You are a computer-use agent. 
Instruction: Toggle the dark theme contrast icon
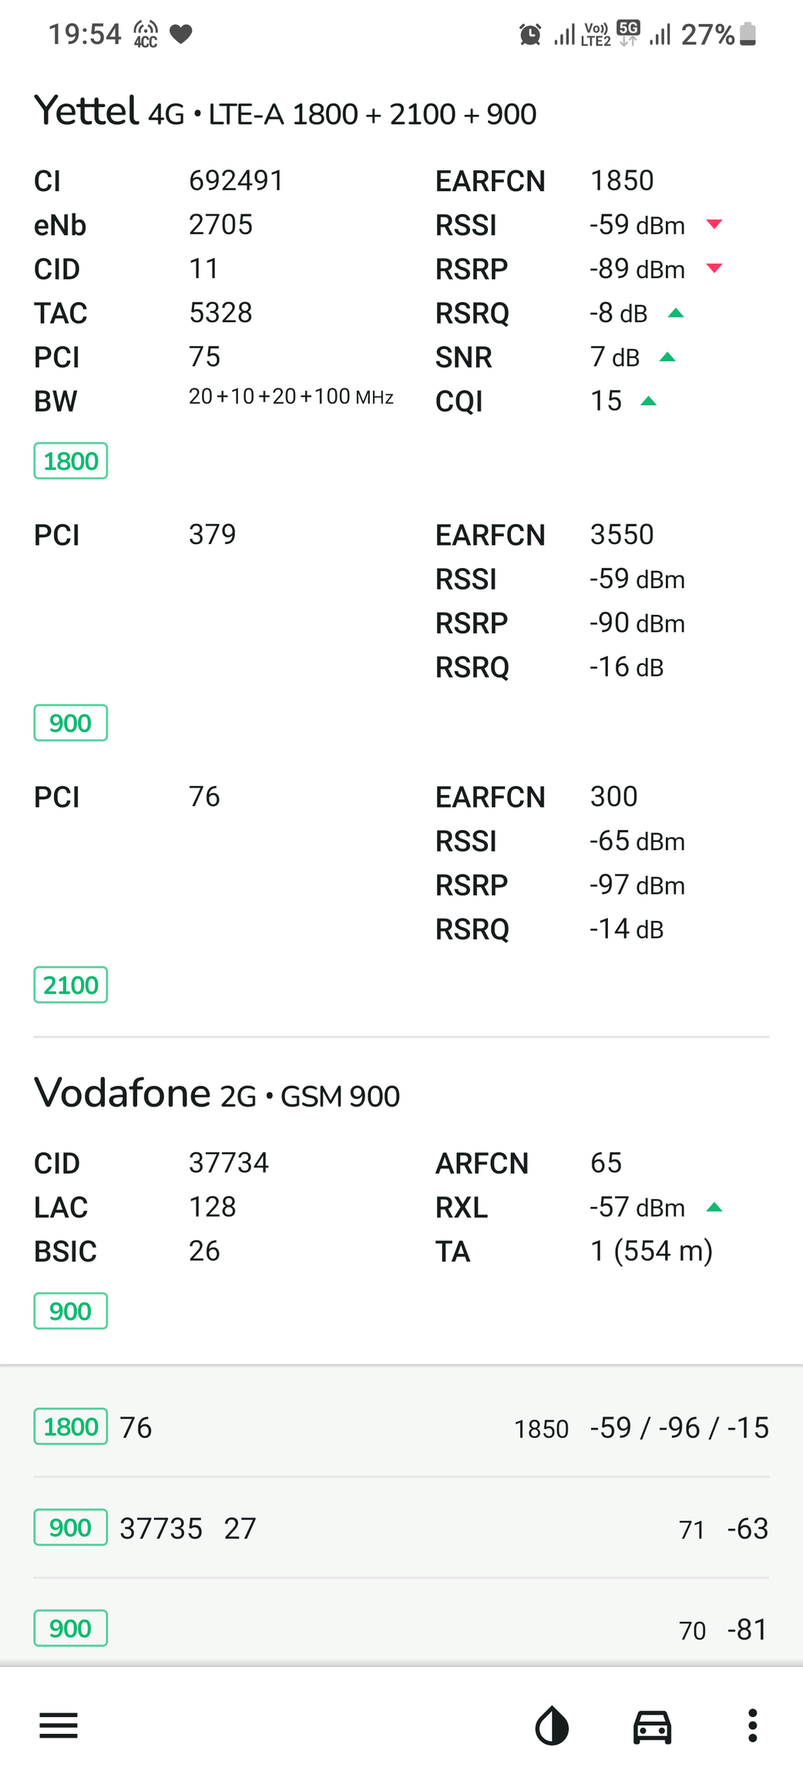point(552,1725)
